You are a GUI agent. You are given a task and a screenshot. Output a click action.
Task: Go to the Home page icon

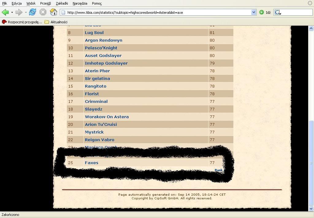[53, 12]
